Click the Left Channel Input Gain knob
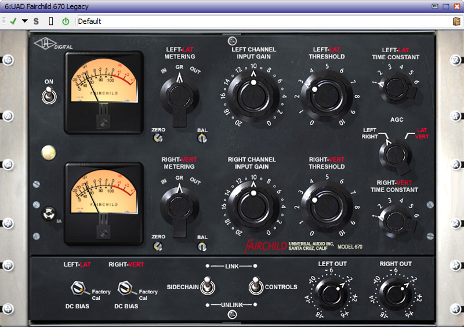Viewport: 464px width, 327px height. pos(253,95)
